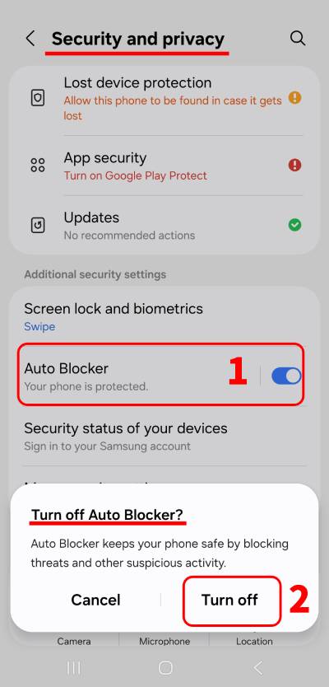This screenshot has height=687, width=329.
Task: Tap the Lost device protection shield icon
Action: pyautogui.click(x=38, y=98)
